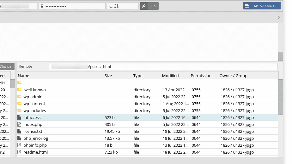Edit the port field showing 21
Viewport: 292px width, 164px height.
pyautogui.click(x=123, y=6)
